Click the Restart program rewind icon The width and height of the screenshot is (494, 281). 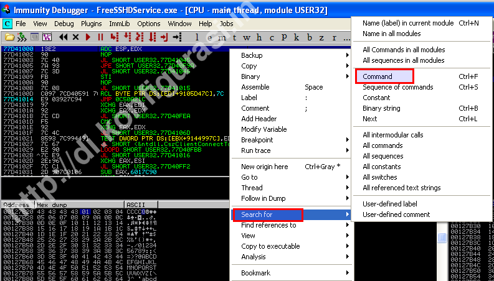(64, 37)
